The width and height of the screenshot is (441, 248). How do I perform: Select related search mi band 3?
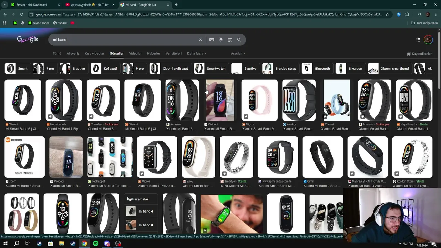tap(141, 225)
